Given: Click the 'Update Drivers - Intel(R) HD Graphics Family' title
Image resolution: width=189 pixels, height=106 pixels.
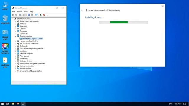Looking at the screenshot, I should pos(104,10).
